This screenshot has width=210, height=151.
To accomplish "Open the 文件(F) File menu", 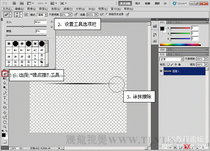I will pyautogui.click(x=7, y=9).
